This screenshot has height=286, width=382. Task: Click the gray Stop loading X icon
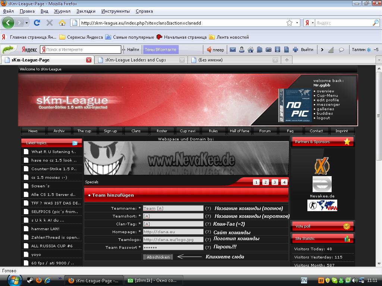point(50,23)
